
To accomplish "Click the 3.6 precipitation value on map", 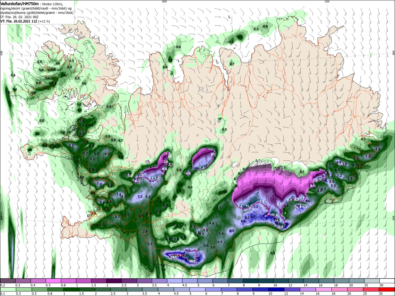I will pyautogui.click(x=206, y=245).
